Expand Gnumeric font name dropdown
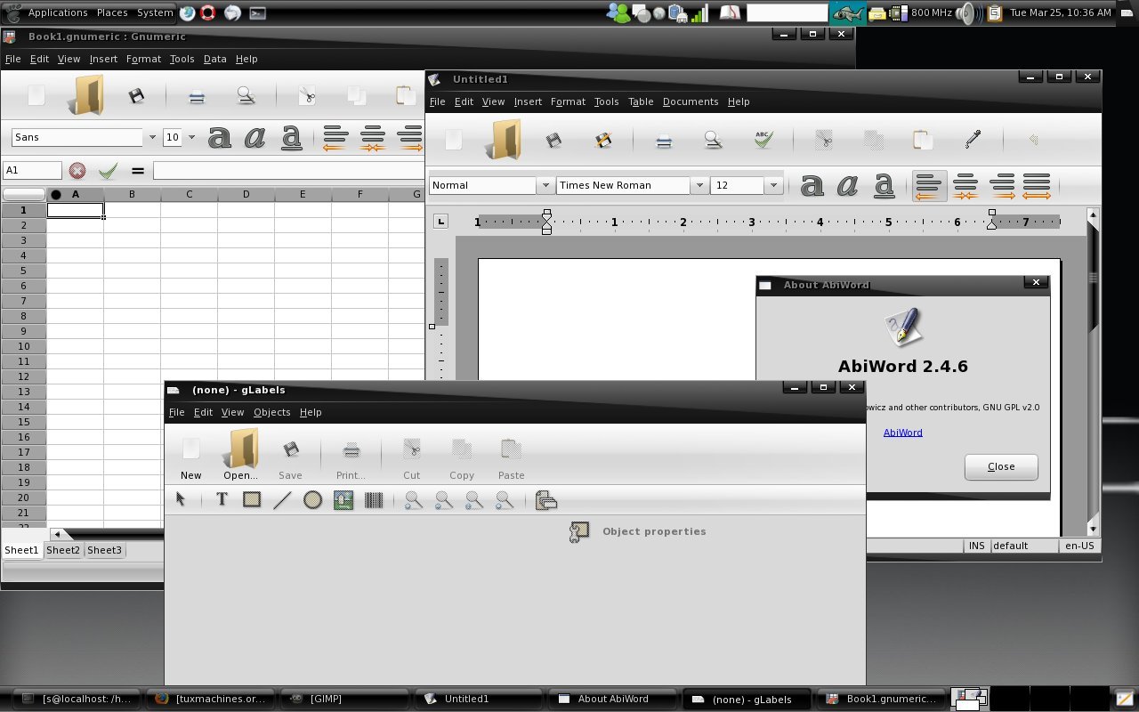This screenshot has width=1139, height=712. click(151, 137)
